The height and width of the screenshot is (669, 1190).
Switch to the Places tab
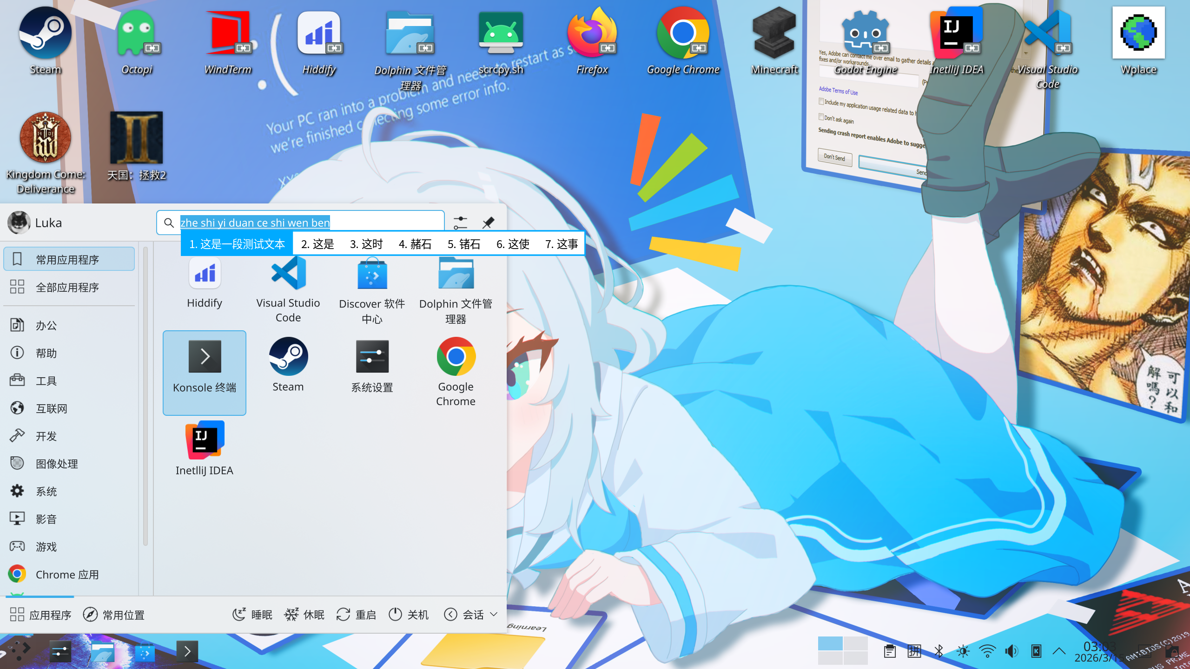[114, 615]
